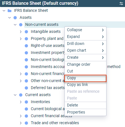125x127 pixels.
Task: Select the Current biological row
Action: click(x=48, y=109)
